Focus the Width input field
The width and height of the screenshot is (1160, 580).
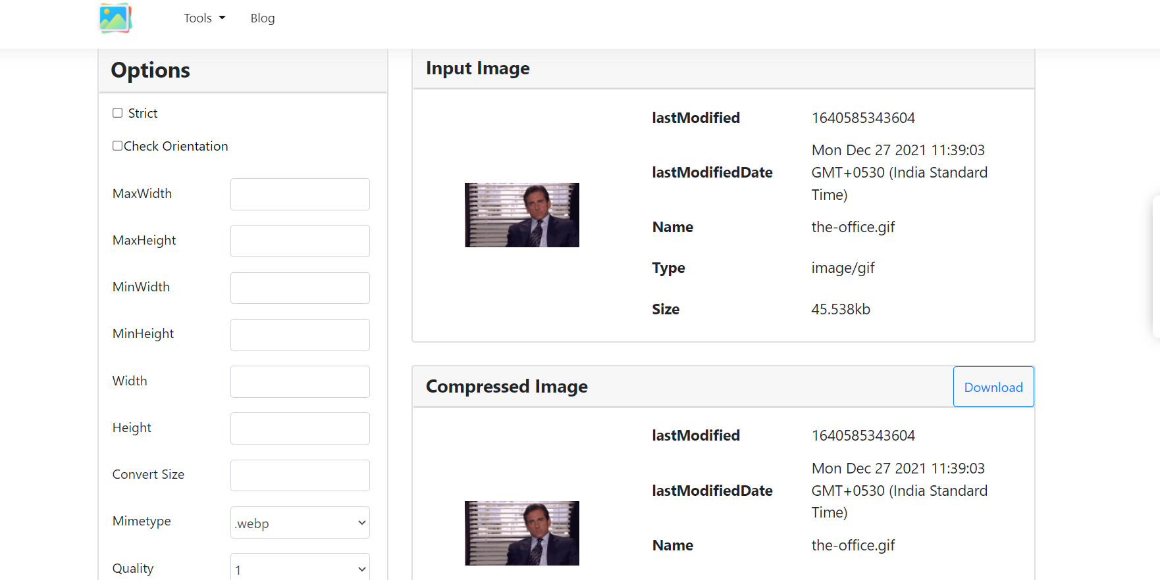300,381
